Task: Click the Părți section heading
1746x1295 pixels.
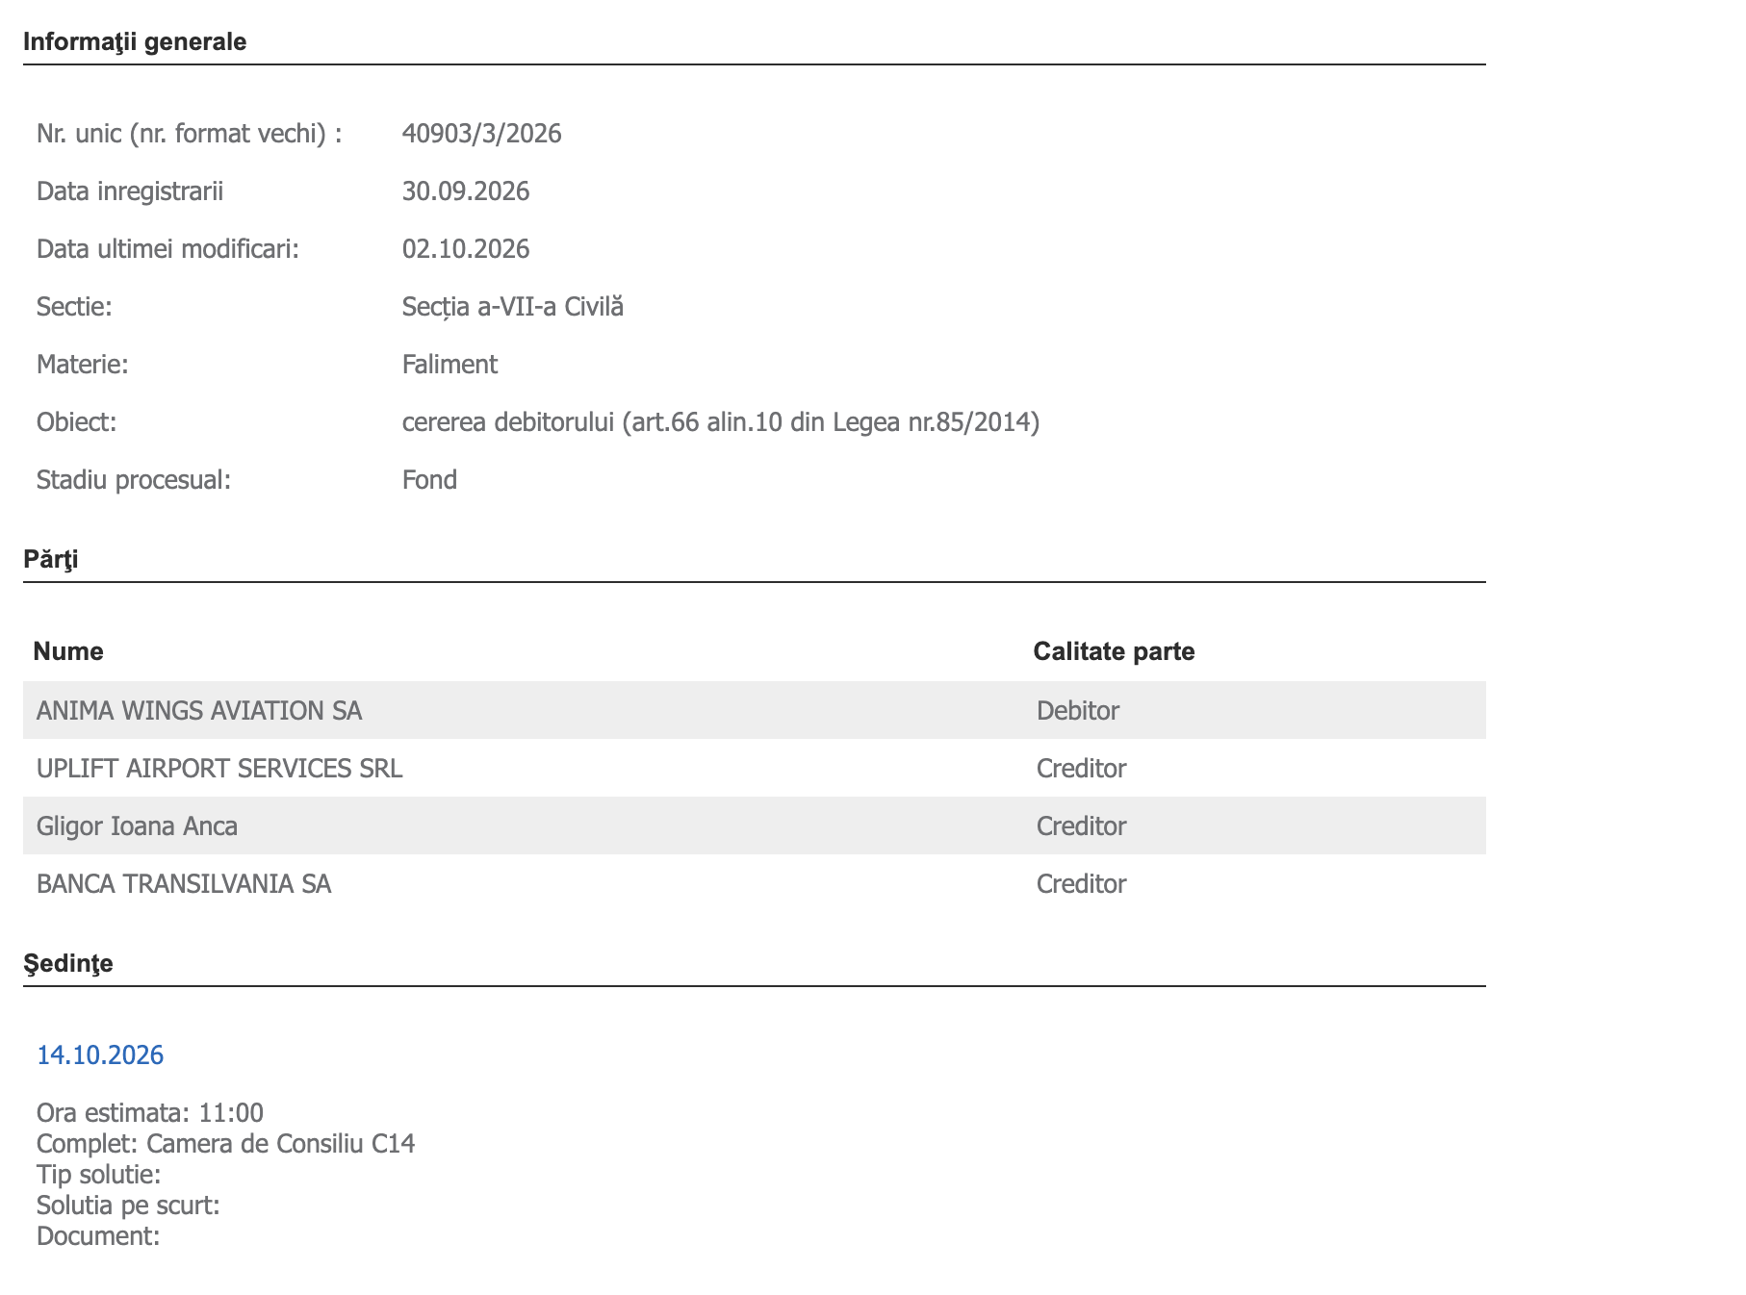Action: pos(51,559)
